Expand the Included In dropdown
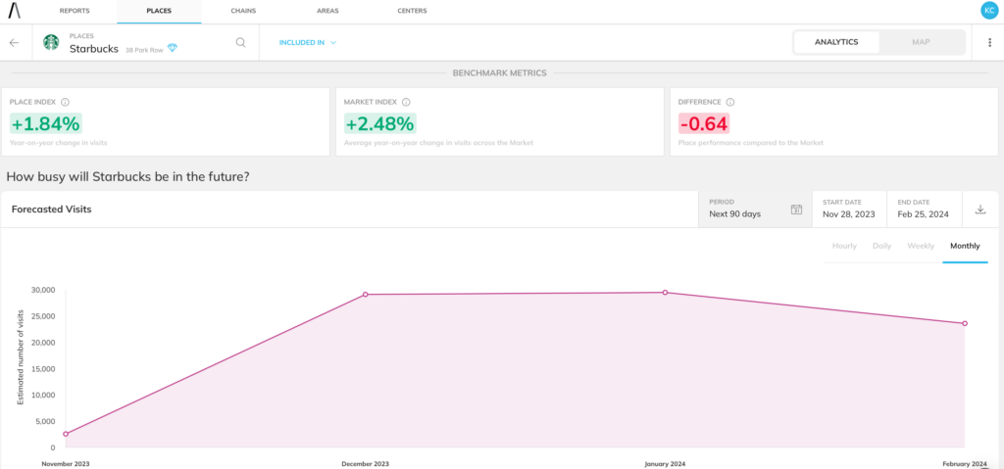Image resolution: width=1004 pixels, height=469 pixels. [308, 43]
